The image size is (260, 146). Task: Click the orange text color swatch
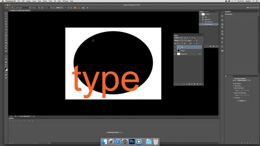(x=75, y=8)
